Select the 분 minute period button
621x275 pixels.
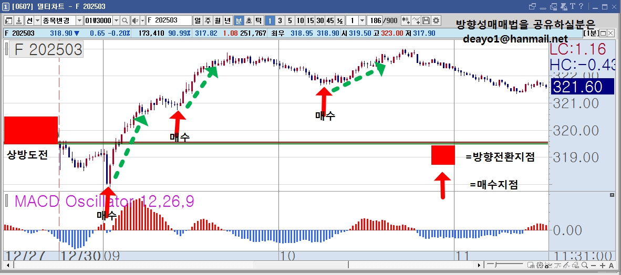coord(239,20)
